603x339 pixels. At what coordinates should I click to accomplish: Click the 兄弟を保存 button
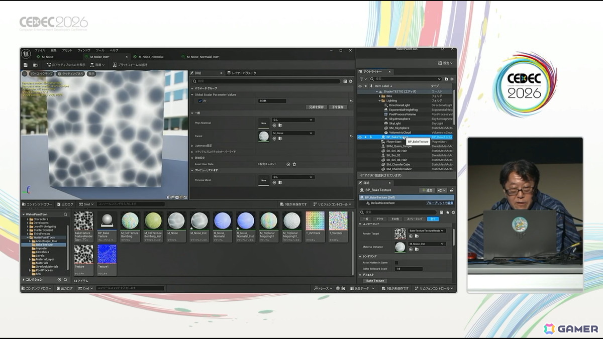[x=316, y=107]
